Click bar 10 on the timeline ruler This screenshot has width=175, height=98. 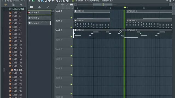[144, 8]
